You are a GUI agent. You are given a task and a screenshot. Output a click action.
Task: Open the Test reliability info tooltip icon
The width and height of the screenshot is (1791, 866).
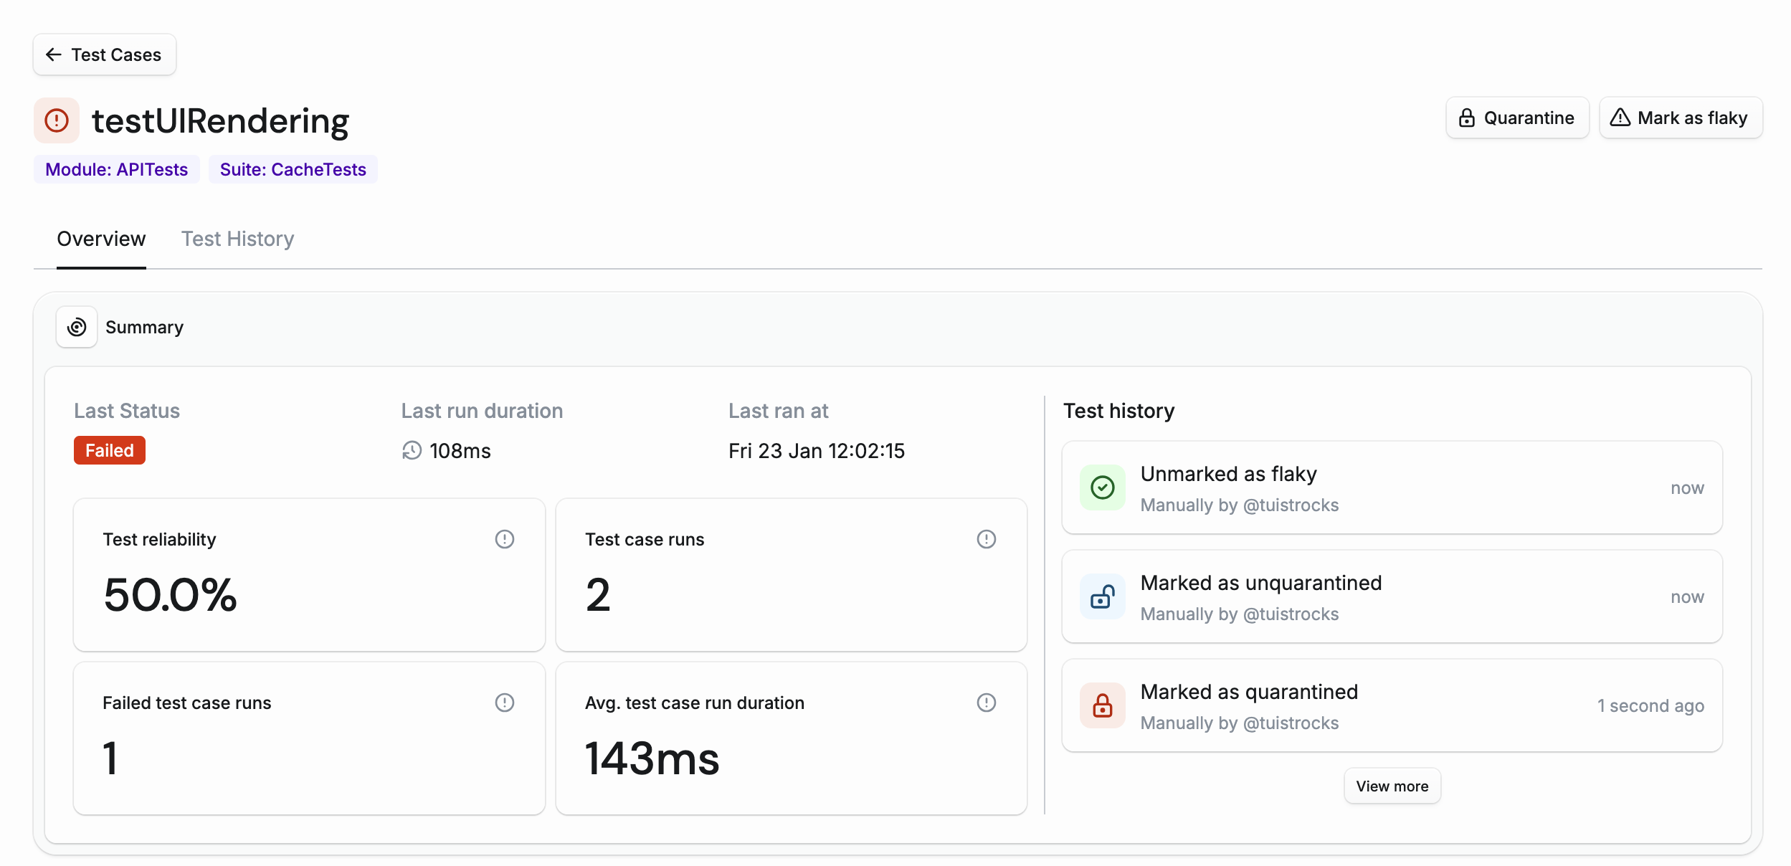coord(505,538)
